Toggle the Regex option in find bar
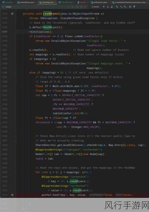The image size is (149, 212). pos(86,7)
